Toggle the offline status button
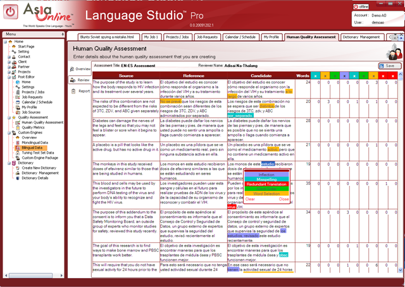Image resolution: width=405 pixels, height=287 pixels. (361, 7)
